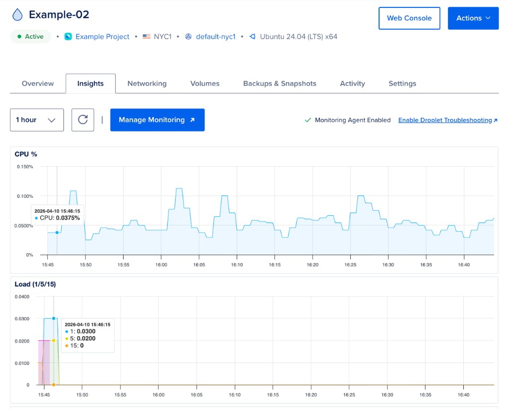Click the green Active status dot
The height and width of the screenshot is (409, 508).
point(20,37)
